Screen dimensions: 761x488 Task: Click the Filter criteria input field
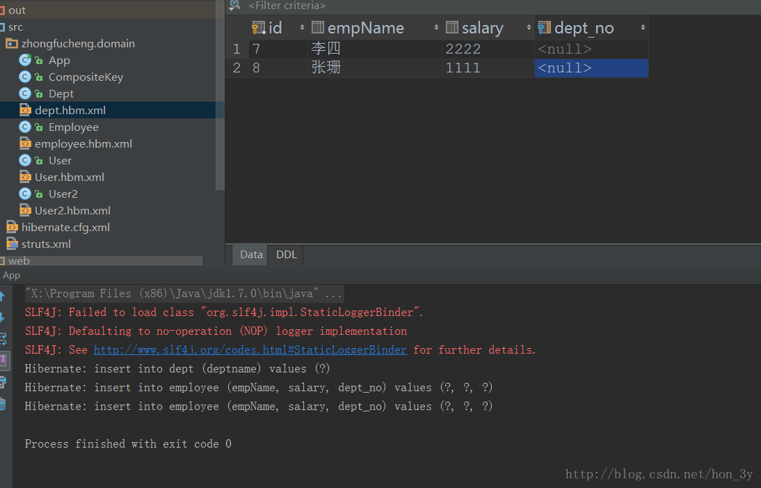(500, 6)
